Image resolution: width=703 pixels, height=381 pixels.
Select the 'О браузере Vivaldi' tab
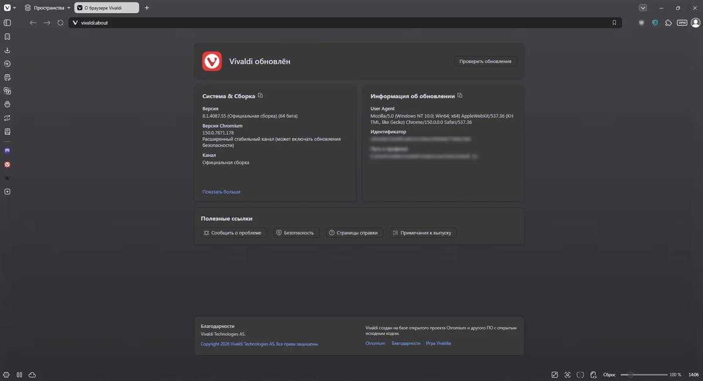pyautogui.click(x=107, y=8)
